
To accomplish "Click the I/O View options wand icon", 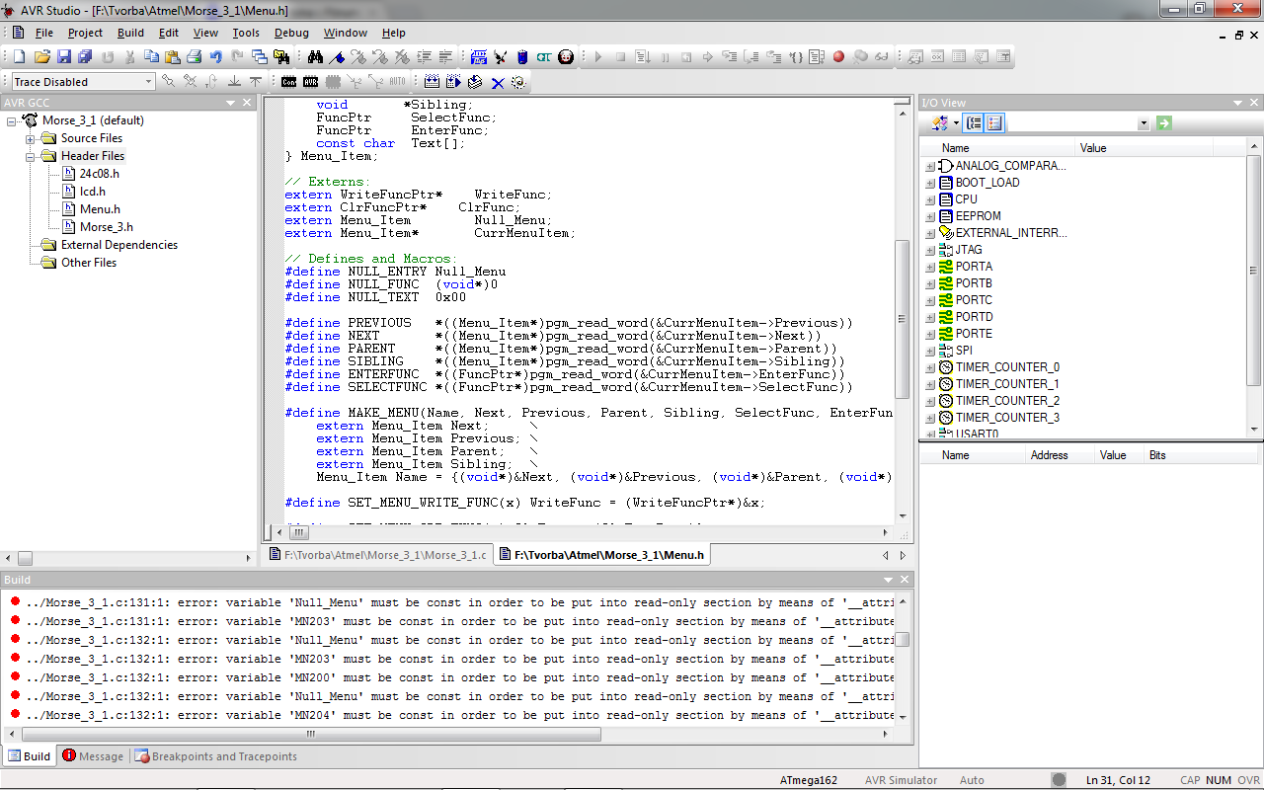I will (x=940, y=123).
